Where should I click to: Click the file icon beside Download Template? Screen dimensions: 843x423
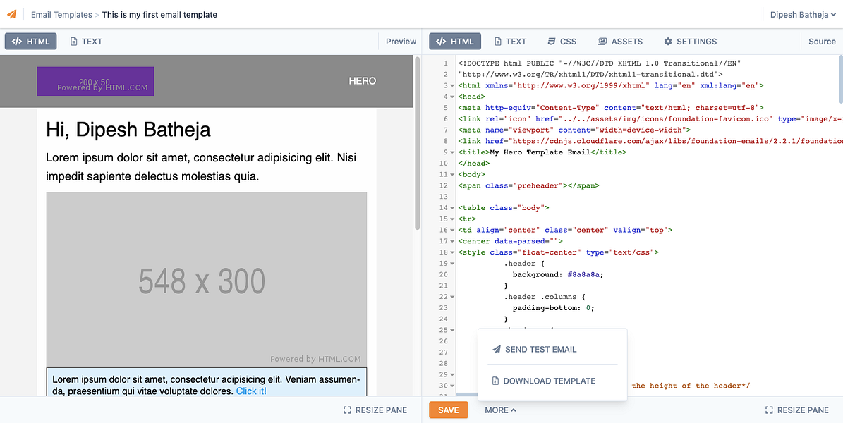tap(496, 381)
